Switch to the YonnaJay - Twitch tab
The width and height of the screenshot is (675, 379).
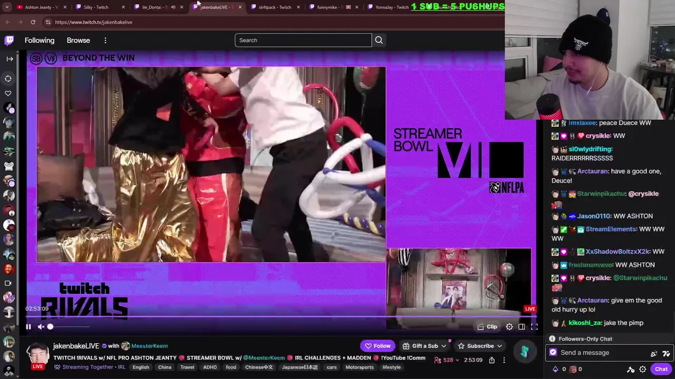pyautogui.click(x=392, y=7)
